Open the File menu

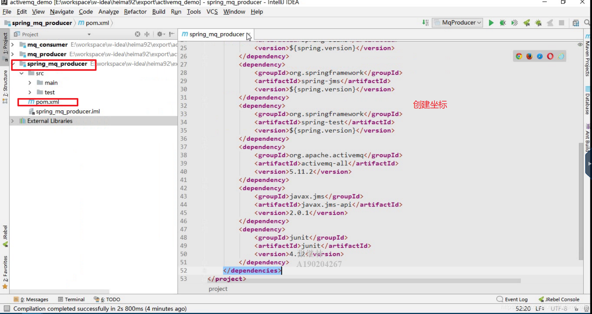[7, 12]
